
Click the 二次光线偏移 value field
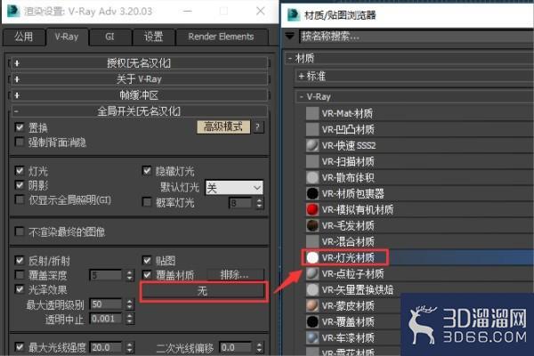coord(236,347)
